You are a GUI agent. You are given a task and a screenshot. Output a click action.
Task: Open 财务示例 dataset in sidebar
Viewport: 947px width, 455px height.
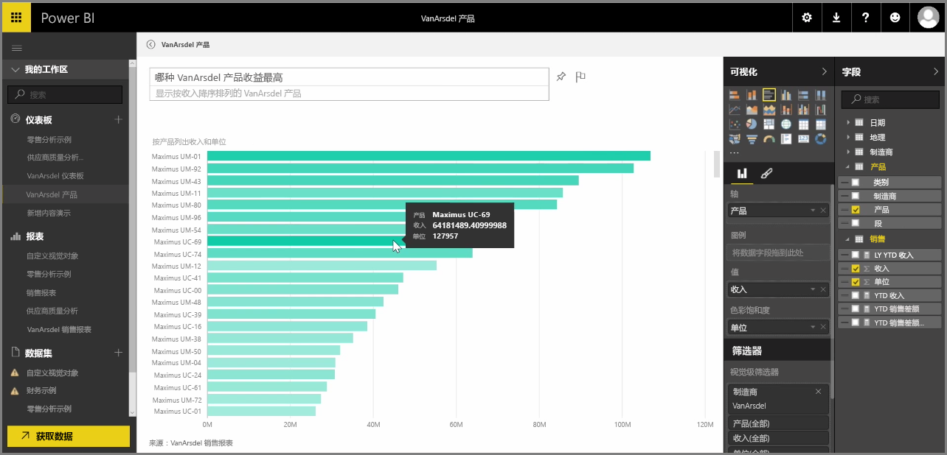pyautogui.click(x=41, y=390)
